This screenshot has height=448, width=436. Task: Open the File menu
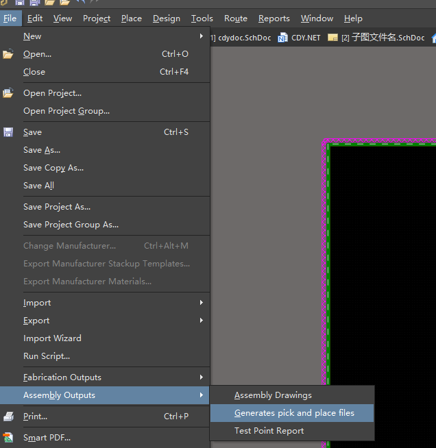(10, 18)
